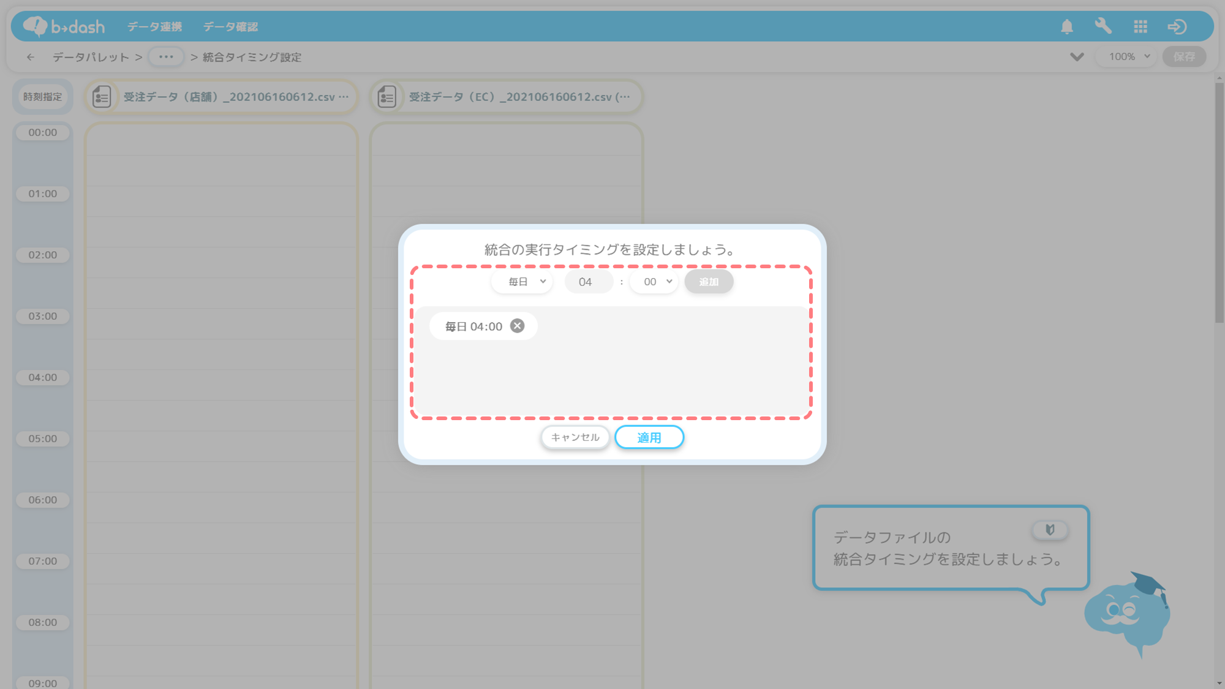Click the 受注データ（EC）csv file name

click(x=519, y=97)
